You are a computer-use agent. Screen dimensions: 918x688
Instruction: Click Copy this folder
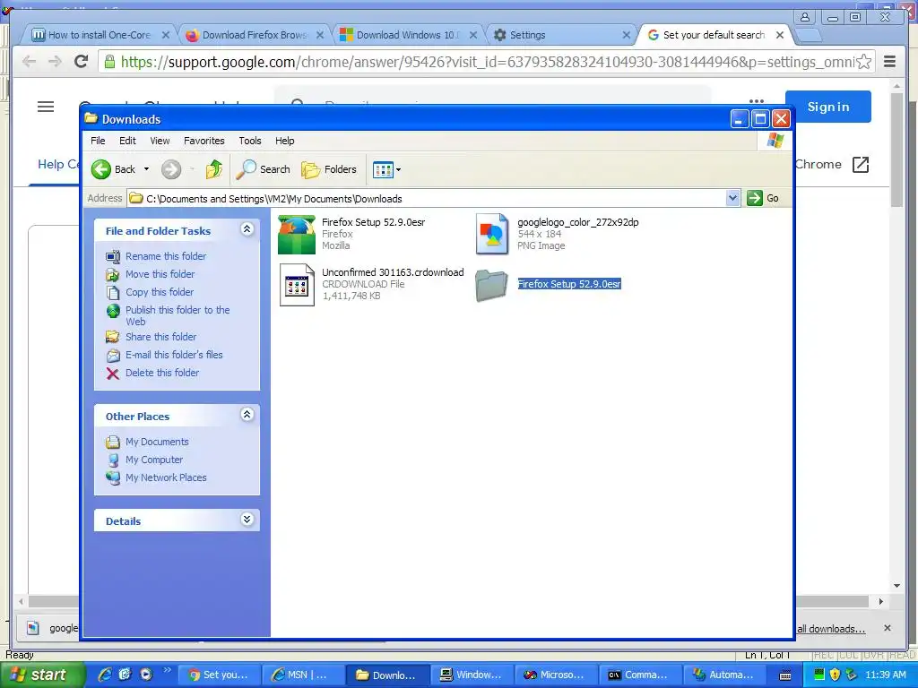click(x=160, y=292)
